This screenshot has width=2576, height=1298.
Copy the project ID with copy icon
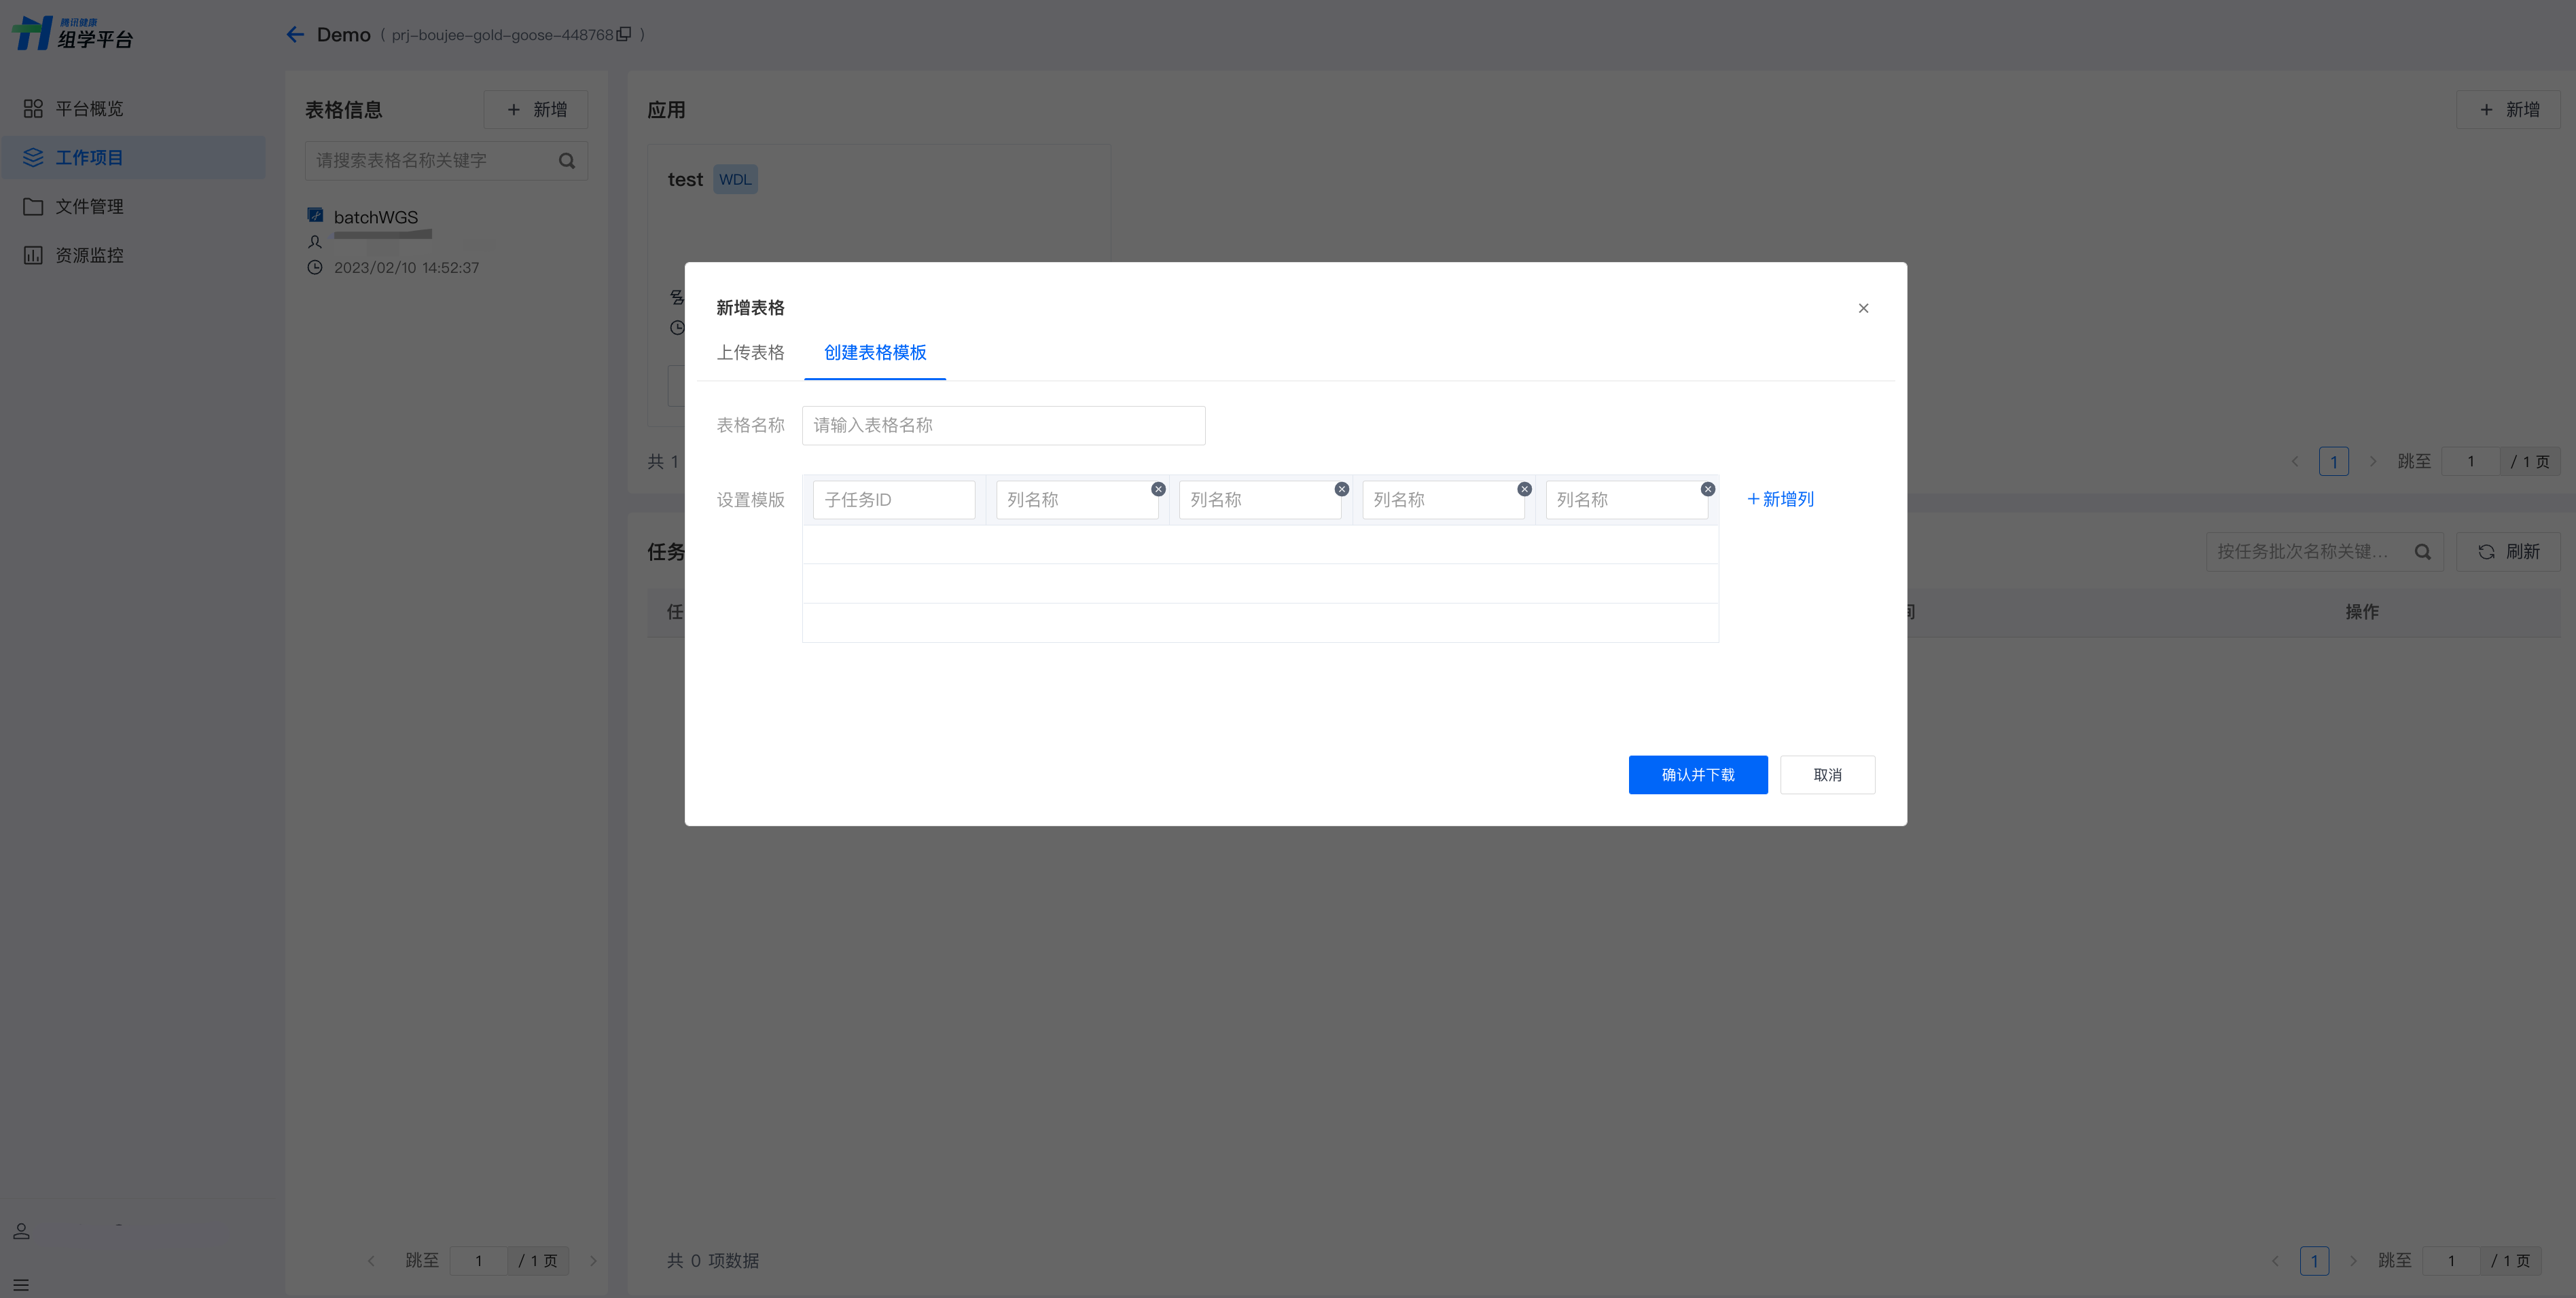tap(624, 35)
